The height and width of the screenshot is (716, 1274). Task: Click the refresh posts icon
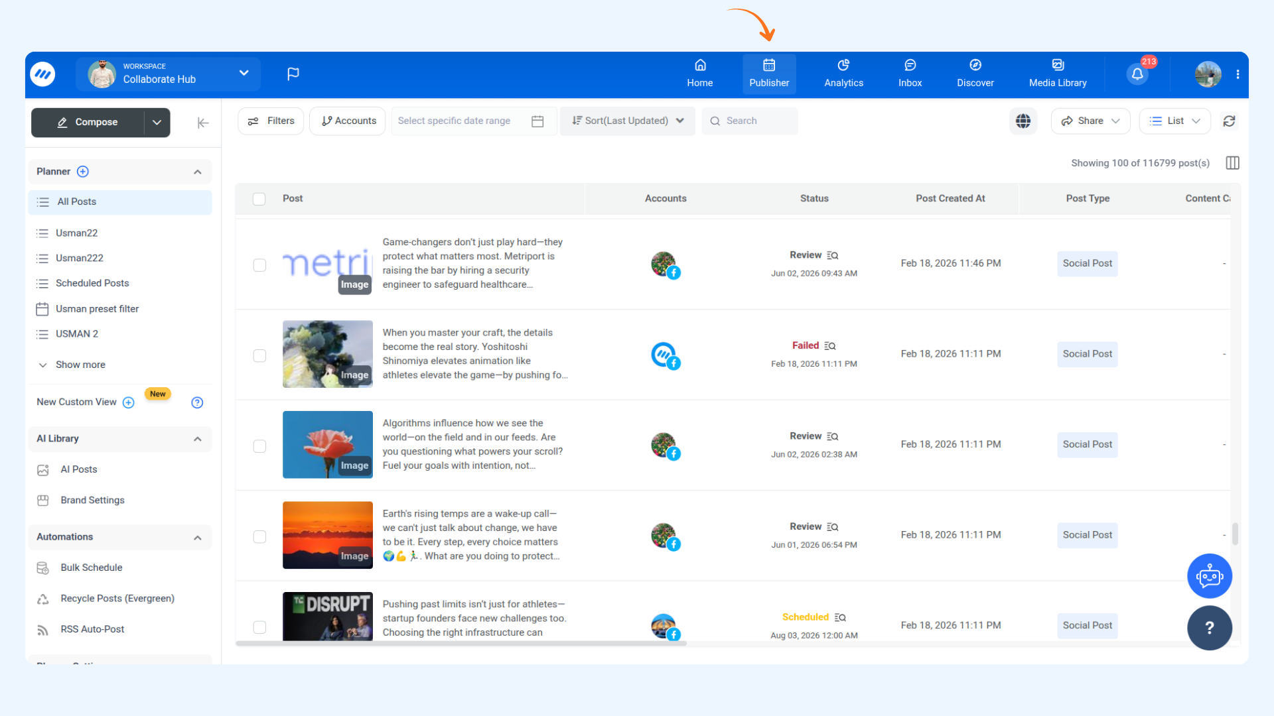point(1229,121)
